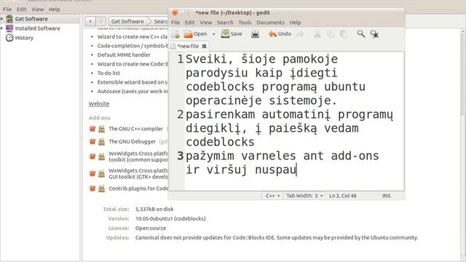This screenshot has width=466, height=262.
Task: Click the Get Software bag icon
Action: tap(9, 19)
